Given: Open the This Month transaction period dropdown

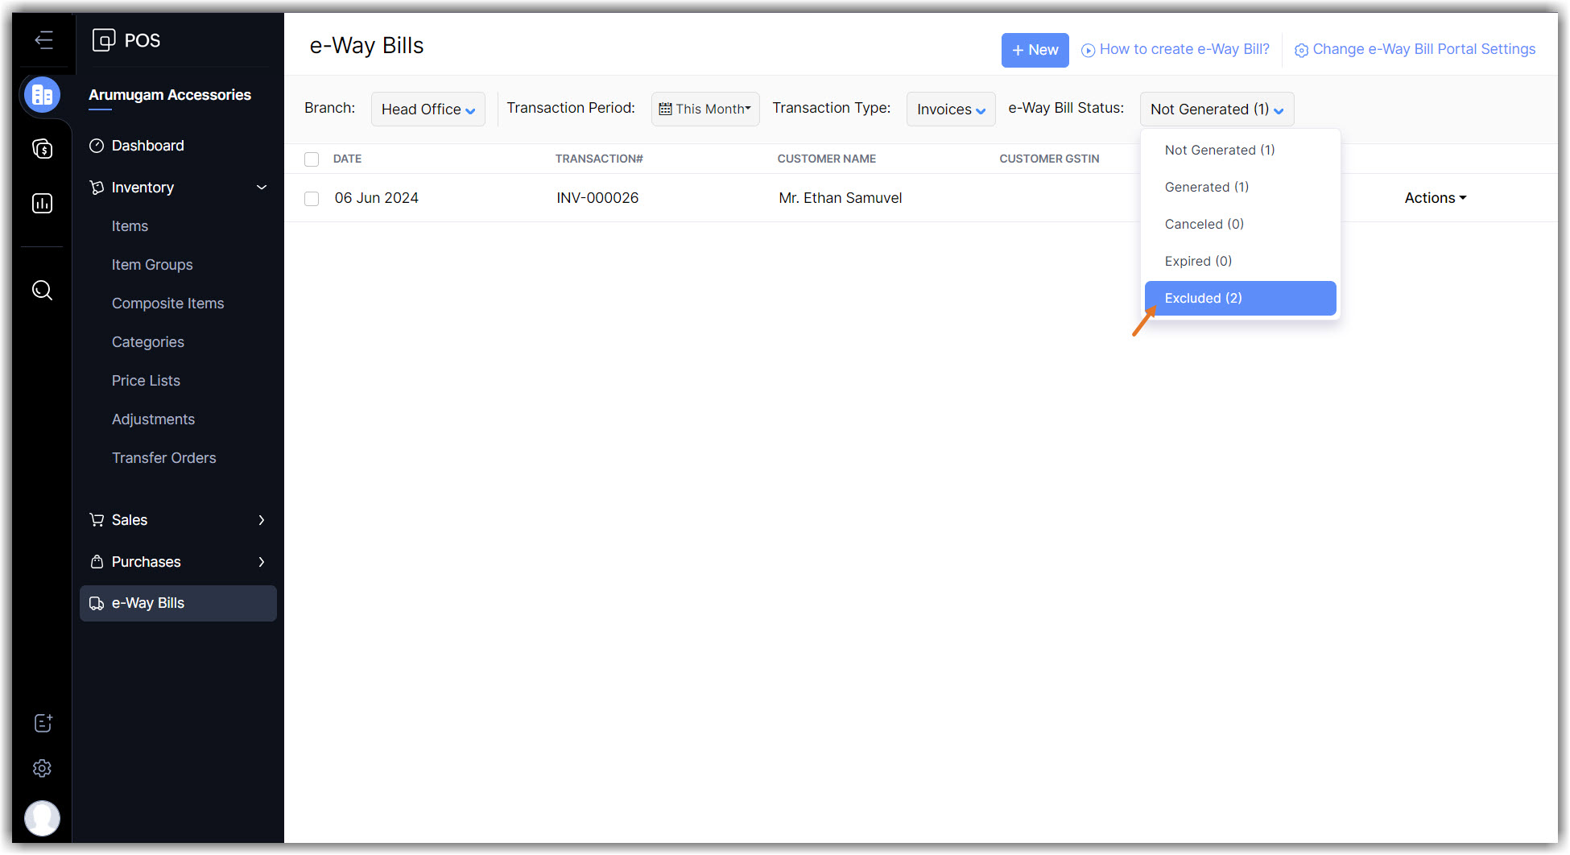Looking at the screenshot, I should click(x=705, y=109).
